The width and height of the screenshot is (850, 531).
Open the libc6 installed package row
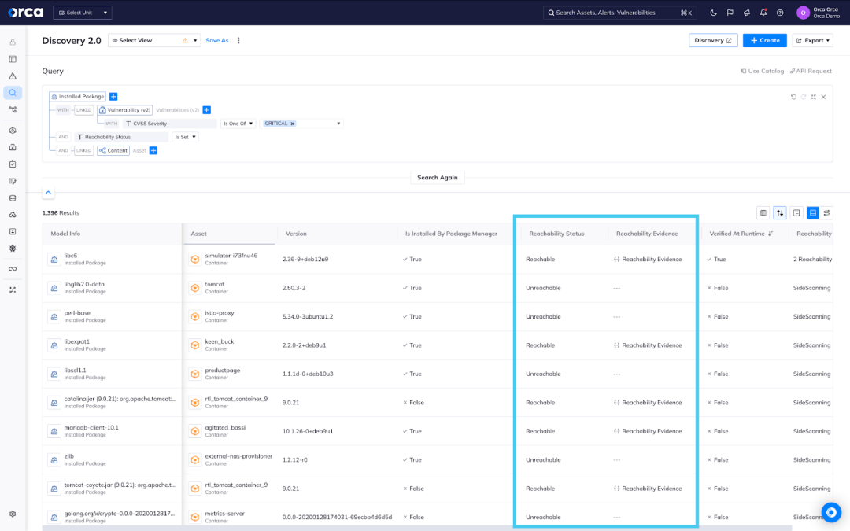(113, 259)
